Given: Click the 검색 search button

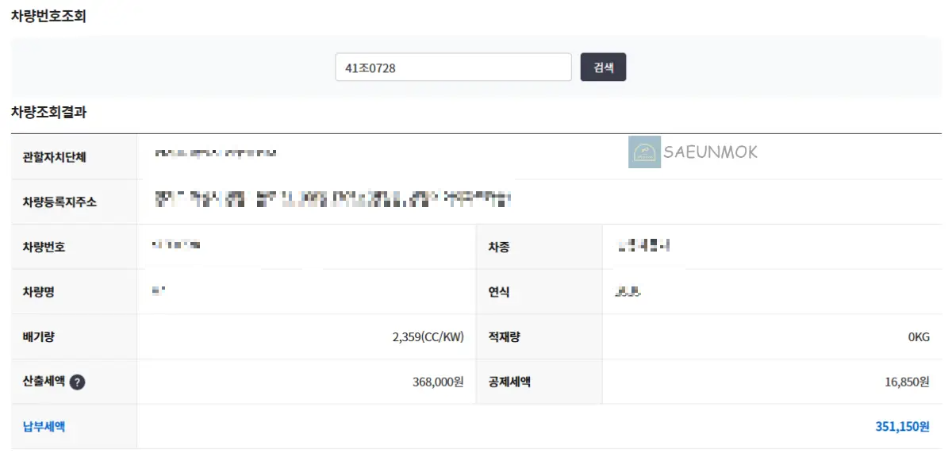Looking at the screenshot, I should pyautogui.click(x=604, y=67).
